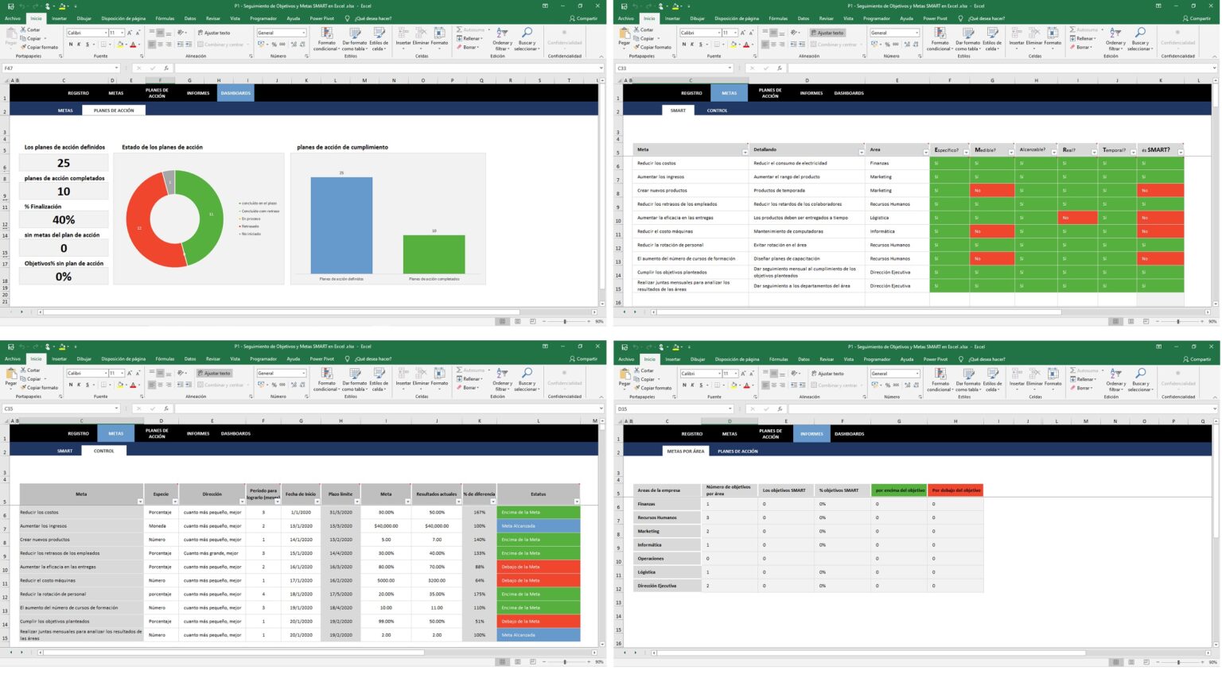Click Formato condicional in the top-left Dashboards window
Screen dimensions: 1222x674
(326, 38)
